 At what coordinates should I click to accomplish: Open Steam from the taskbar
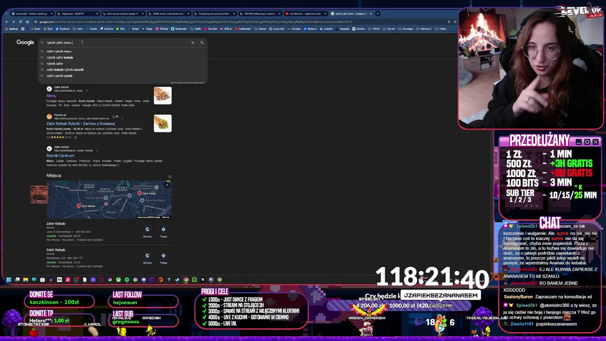177,279
